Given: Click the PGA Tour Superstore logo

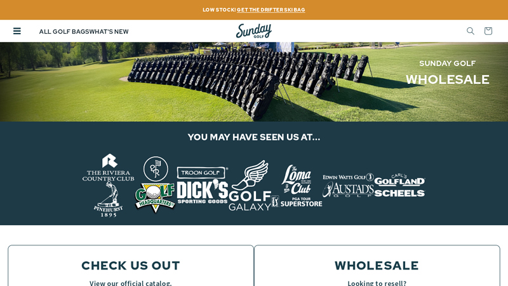Looking at the screenshot, I should [x=297, y=201].
